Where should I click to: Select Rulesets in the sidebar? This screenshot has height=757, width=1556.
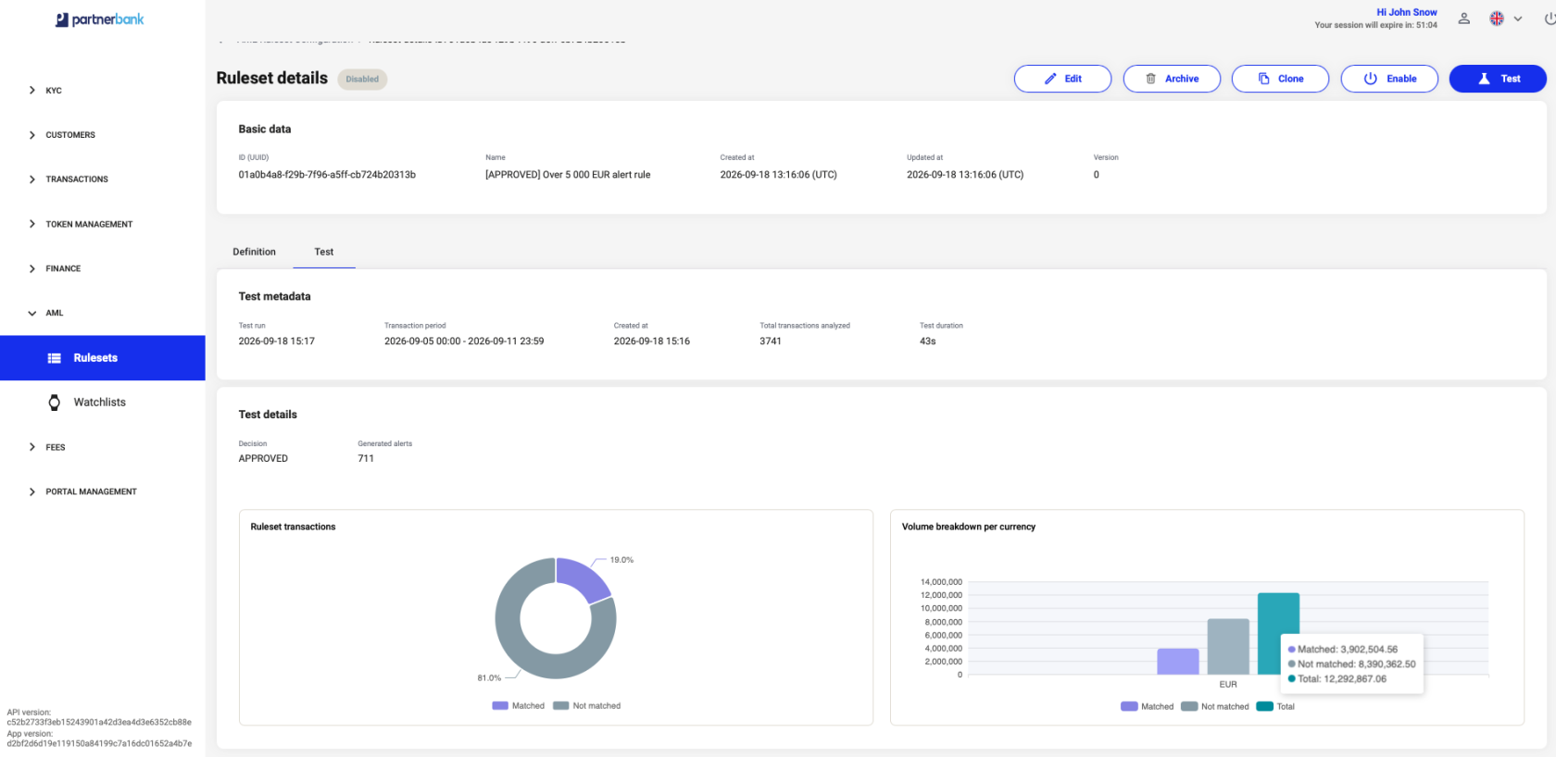click(103, 358)
